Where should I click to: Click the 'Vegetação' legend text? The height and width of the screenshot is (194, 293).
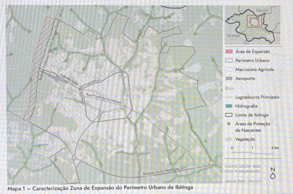pyautogui.click(x=245, y=139)
